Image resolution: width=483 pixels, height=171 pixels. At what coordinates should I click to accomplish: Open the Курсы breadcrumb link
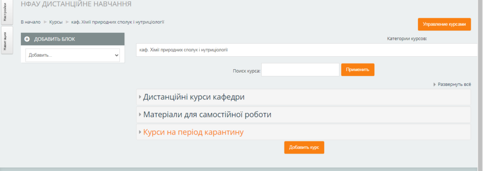56,22
